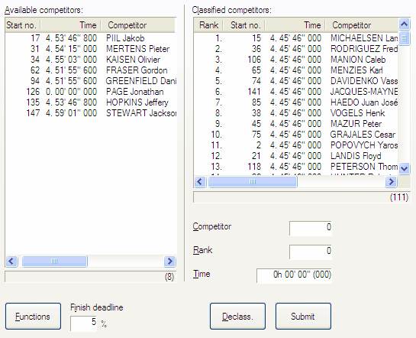416x338 pixels.
Task: Select available competitor HOPKINS Jeffery
Action: point(90,102)
